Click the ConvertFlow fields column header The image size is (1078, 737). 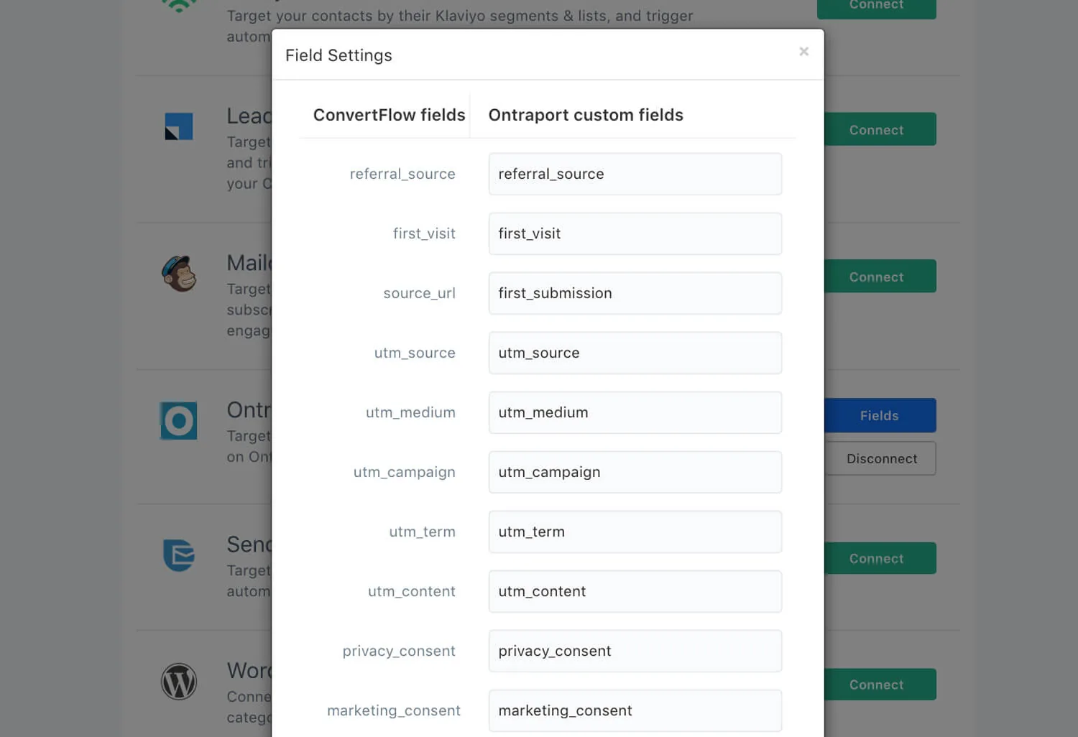[x=389, y=115]
